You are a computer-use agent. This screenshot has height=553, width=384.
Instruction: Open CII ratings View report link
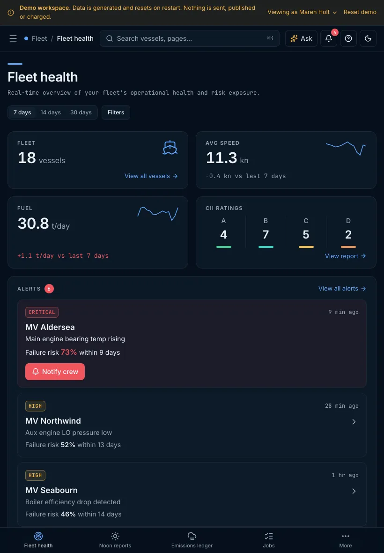click(345, 256)
